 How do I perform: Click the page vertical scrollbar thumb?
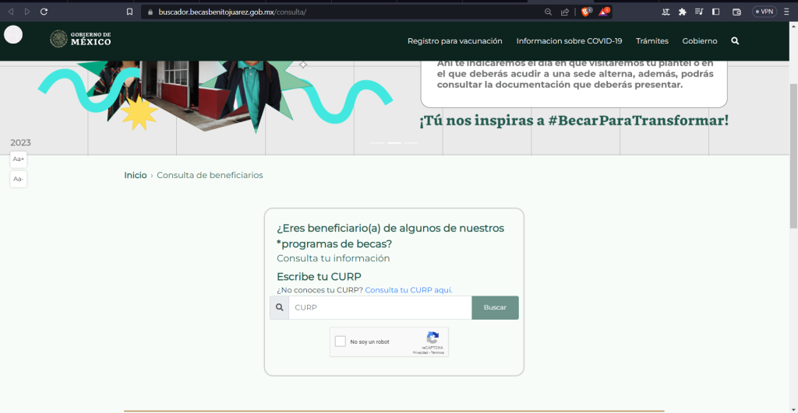(x=793, y=156)
